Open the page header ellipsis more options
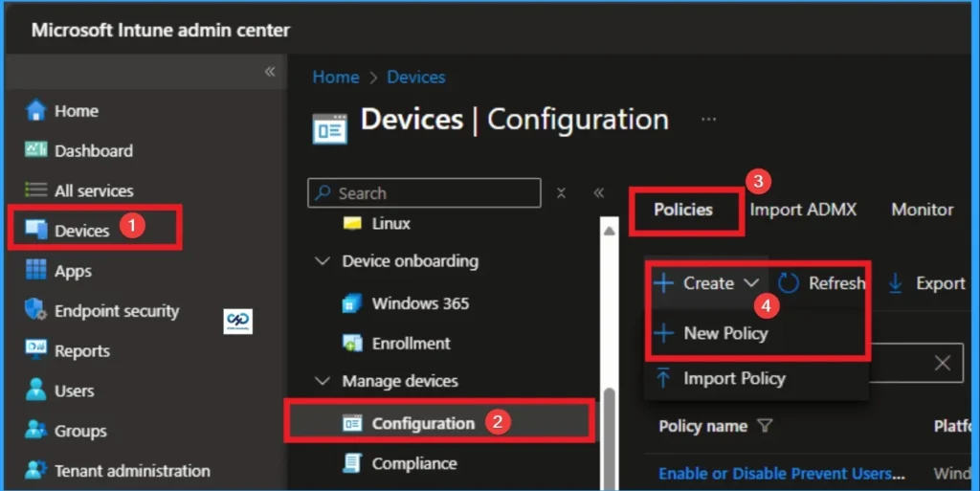 (708, 119)
